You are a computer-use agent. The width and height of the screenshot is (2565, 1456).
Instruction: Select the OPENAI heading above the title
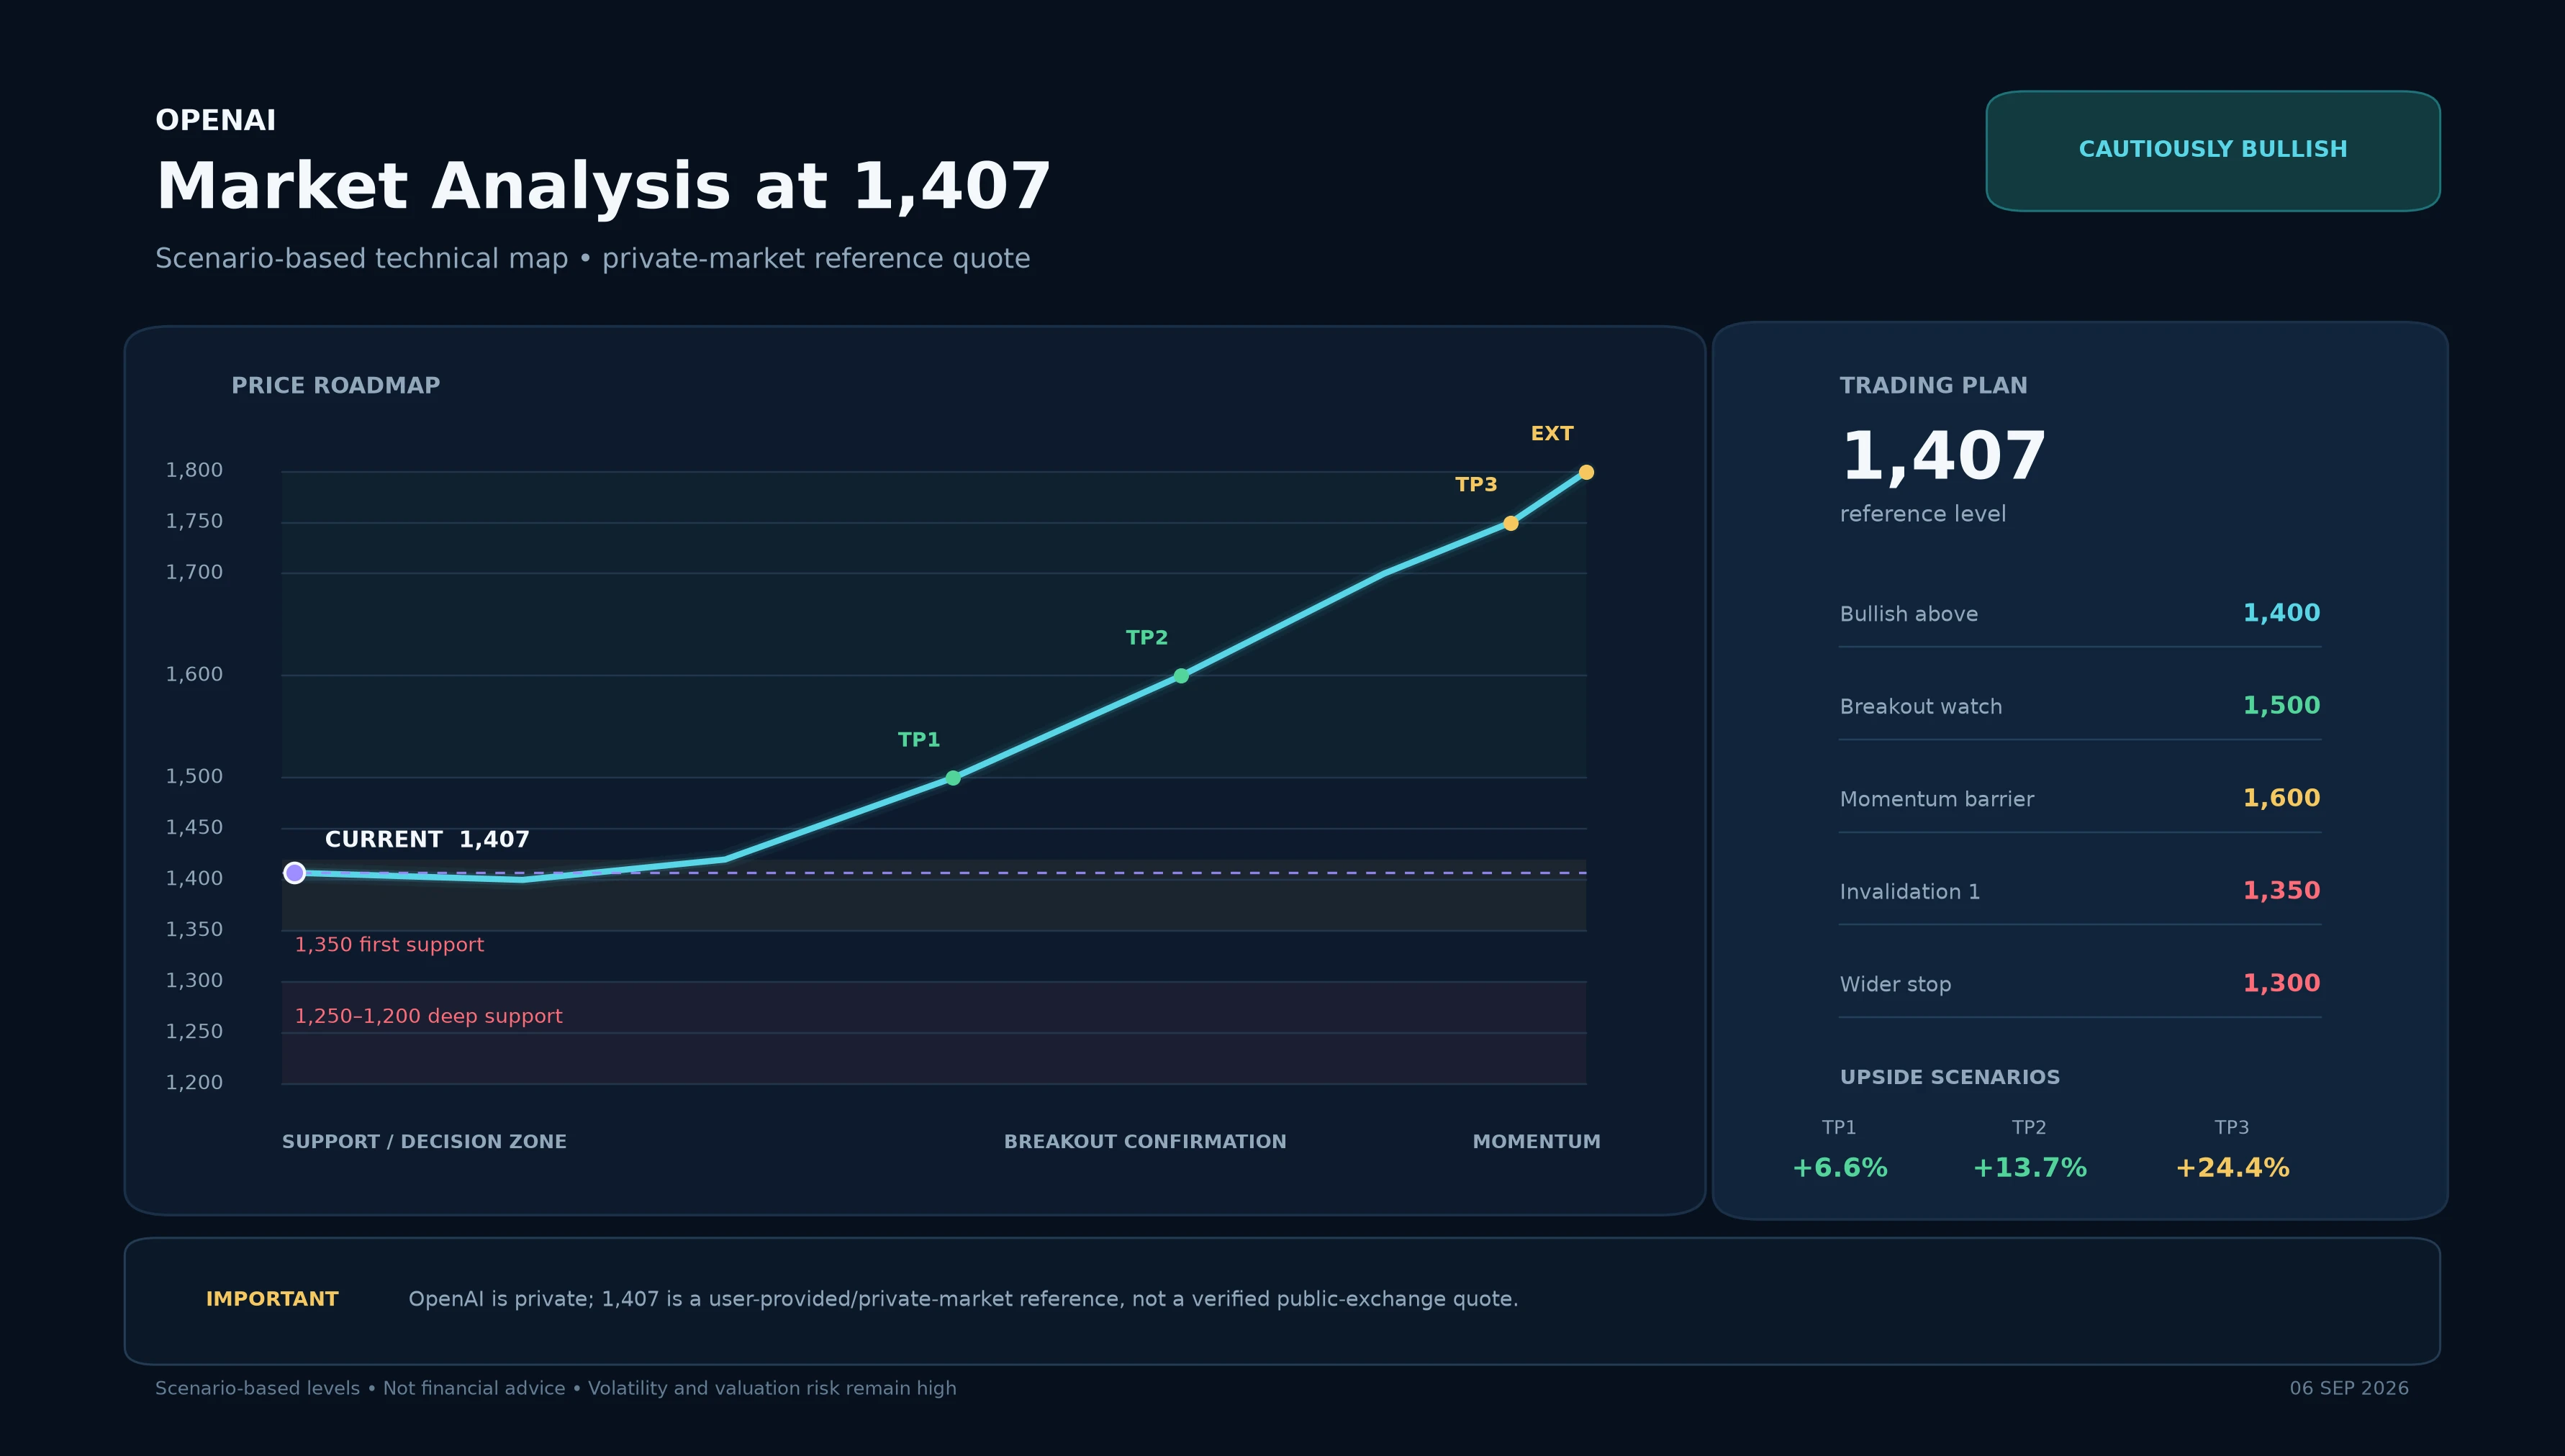(215, 121)
